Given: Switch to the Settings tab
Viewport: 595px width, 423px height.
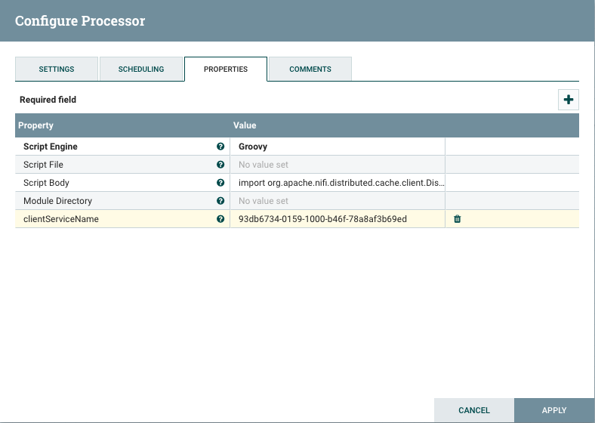Looking at the screenshot, I should click(57, 69).
